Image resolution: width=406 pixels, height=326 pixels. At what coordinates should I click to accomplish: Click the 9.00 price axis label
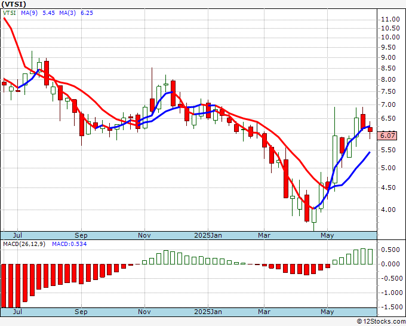(389, 57)
